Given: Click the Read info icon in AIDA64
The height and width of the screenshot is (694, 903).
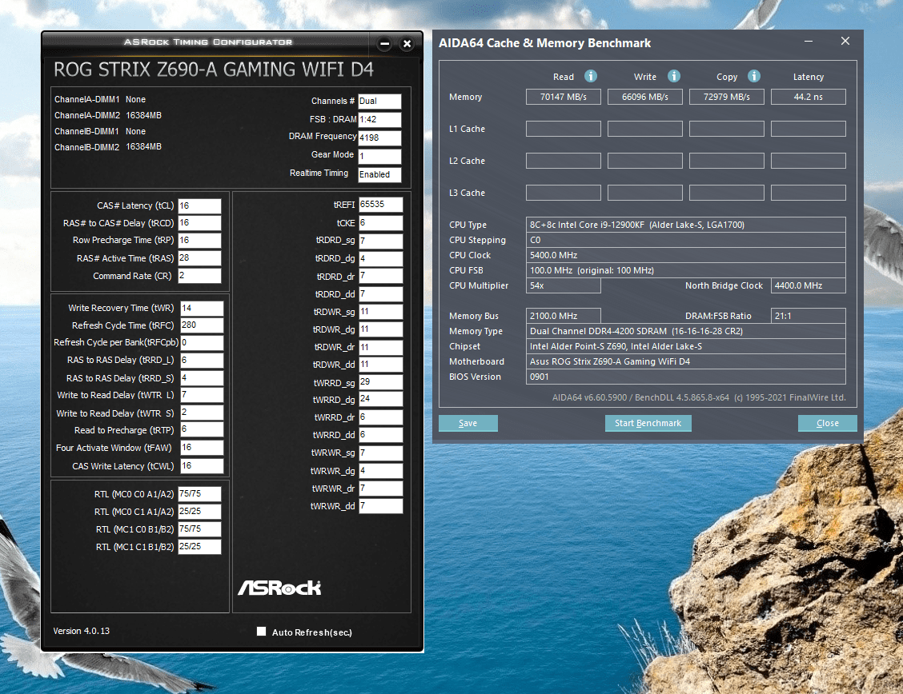Looking at the screenshot, I should click(590, 76).
